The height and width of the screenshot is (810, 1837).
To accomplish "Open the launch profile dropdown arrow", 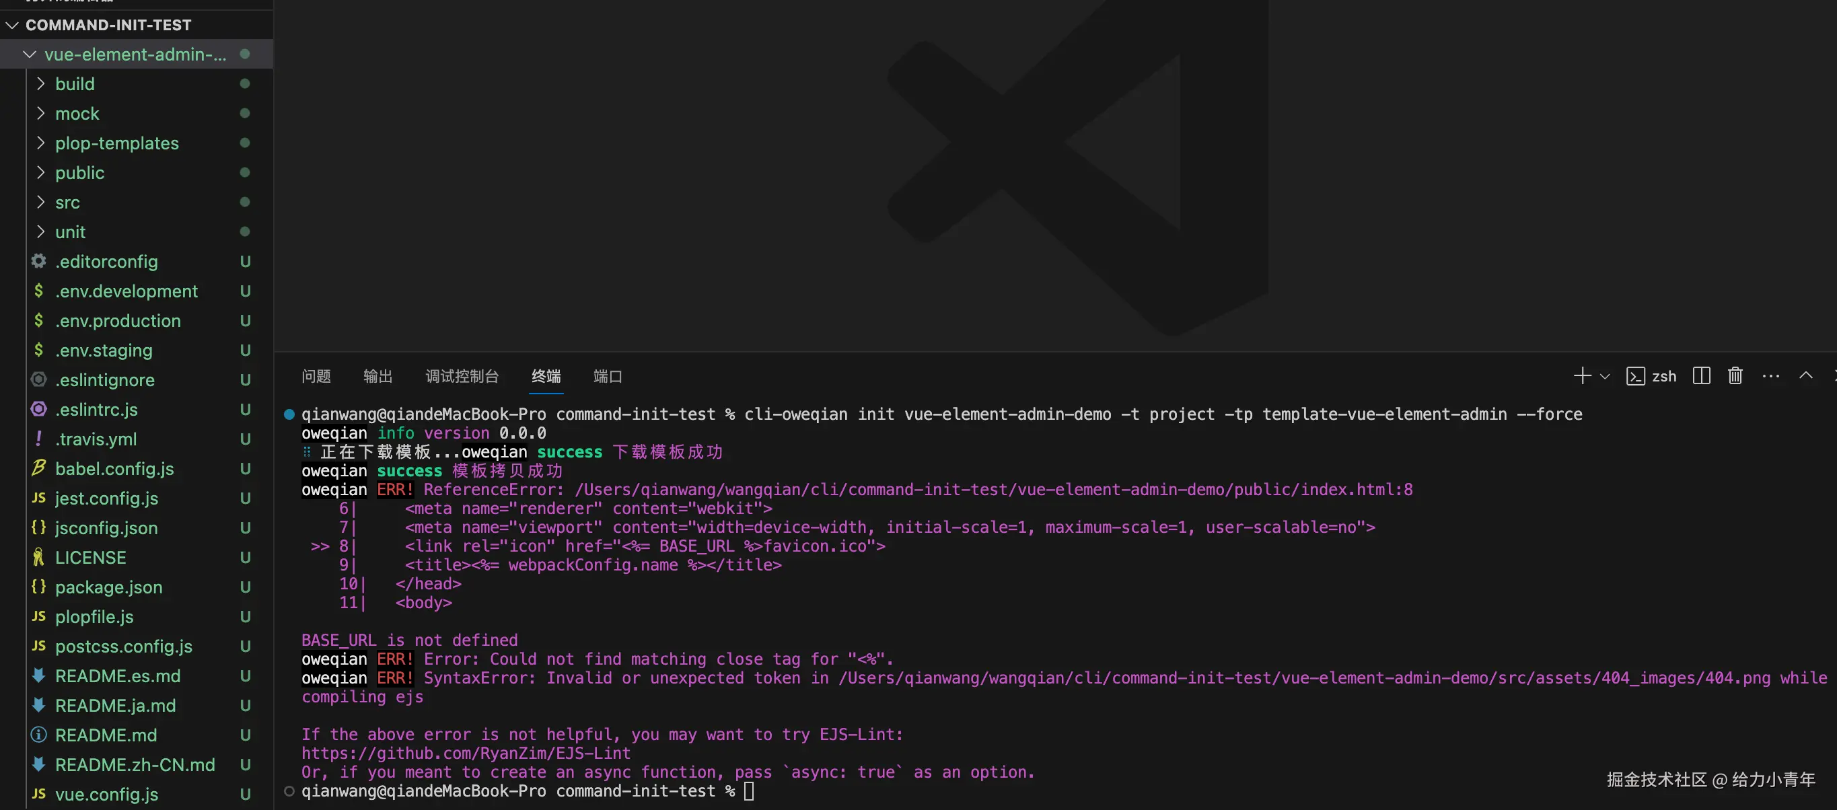I will (1606, 377).
